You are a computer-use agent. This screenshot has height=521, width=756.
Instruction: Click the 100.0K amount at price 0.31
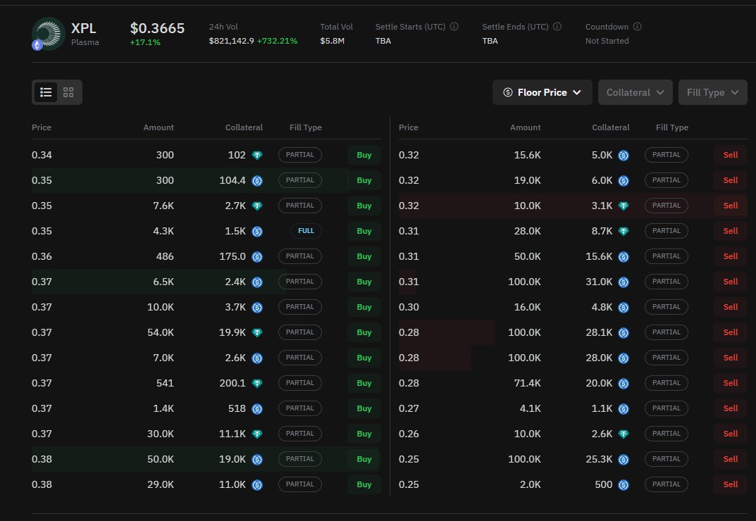tap(524, 282)
